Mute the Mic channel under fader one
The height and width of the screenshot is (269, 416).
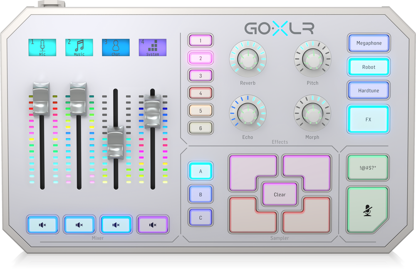tap(42, 225)
